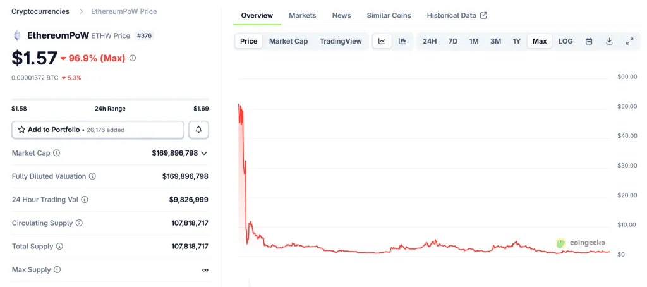647x287 pixels.
Task: Go to Cryptocurrencies breadcrumb link
Action: pos(40,11)
